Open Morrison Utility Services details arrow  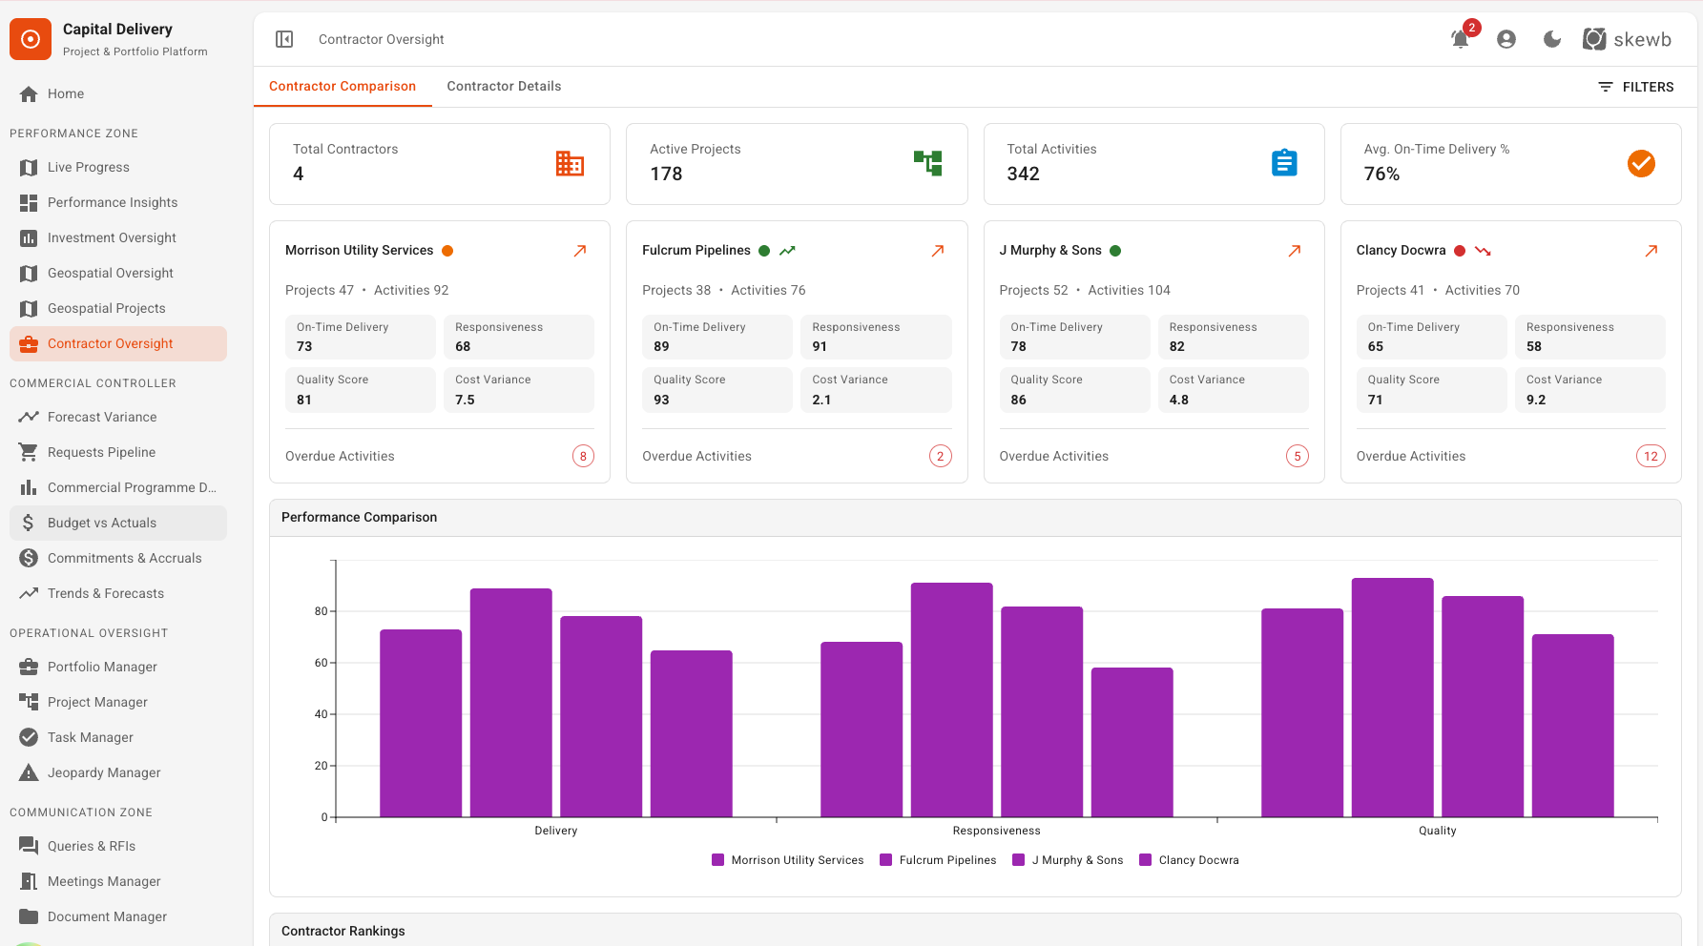point(580,251)
